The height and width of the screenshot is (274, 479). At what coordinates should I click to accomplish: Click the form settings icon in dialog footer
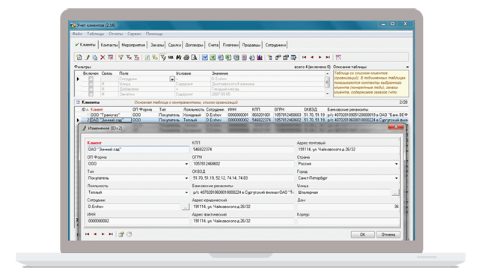[x=121, y=234]
